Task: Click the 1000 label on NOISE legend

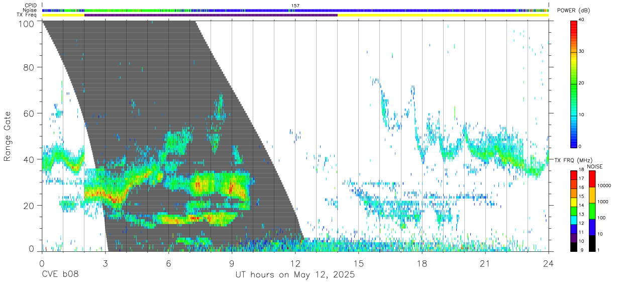Action: [602, 202]
